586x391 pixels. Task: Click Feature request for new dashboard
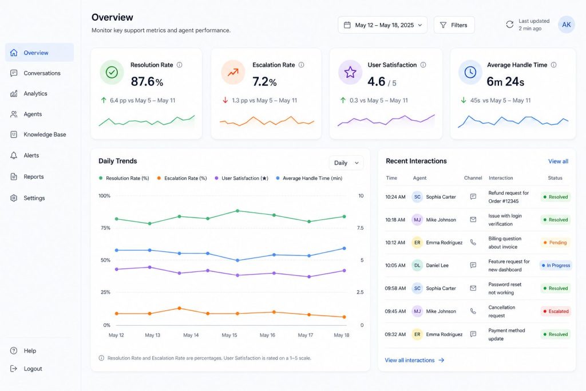(509, 266)
